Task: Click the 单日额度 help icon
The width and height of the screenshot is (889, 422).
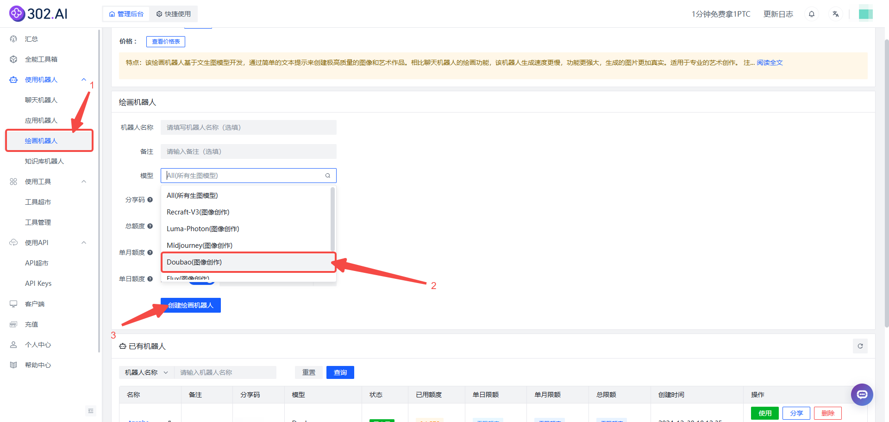Action: point(150,279)
